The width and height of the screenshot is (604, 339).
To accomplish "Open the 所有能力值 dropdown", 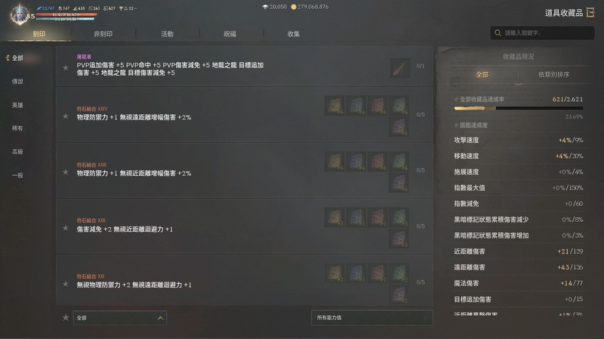I will 372,318.
